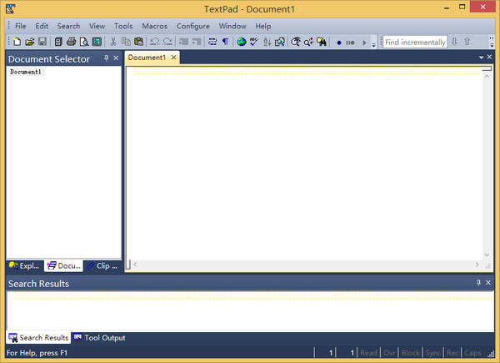Click the horizontal scrollbar right arrow
This screenshot has height=363, width=500.
coord(477,265)
